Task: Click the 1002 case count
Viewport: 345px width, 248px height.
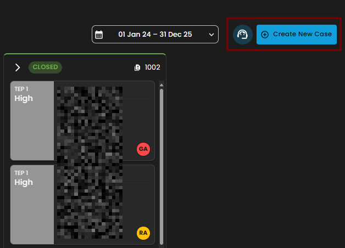Action: (x=152, y=67)
